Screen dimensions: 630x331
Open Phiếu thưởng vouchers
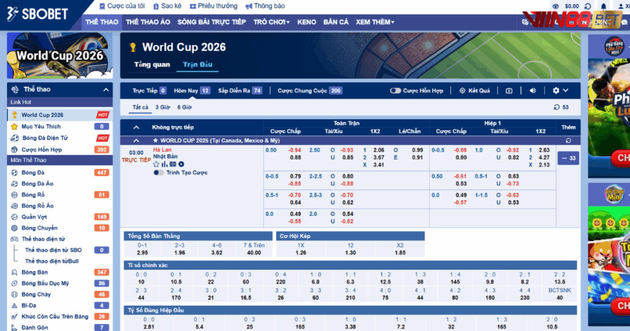coord(213,6)
